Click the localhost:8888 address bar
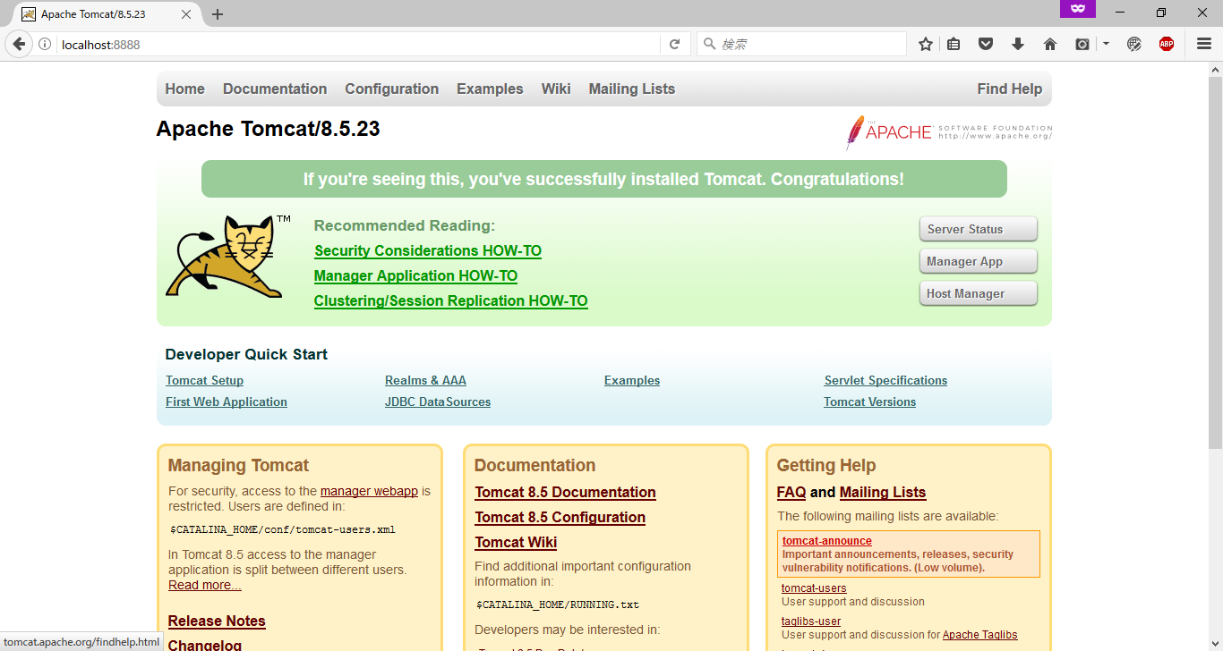The image size is (1223, 651). click(358, 44)
